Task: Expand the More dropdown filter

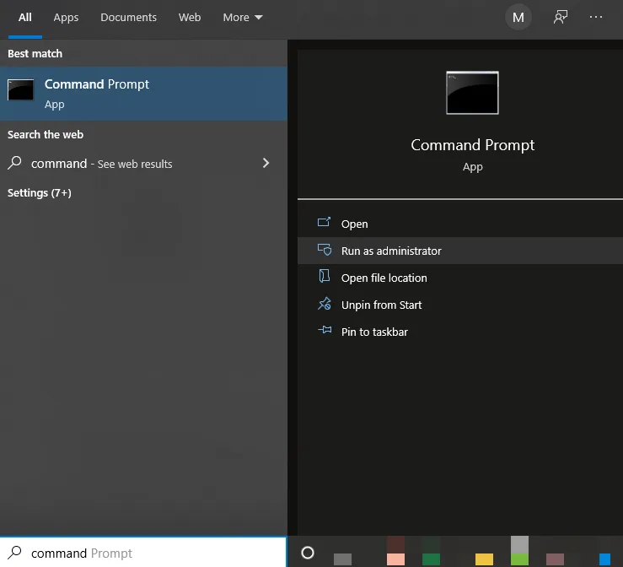Action: tap(242, 18)
